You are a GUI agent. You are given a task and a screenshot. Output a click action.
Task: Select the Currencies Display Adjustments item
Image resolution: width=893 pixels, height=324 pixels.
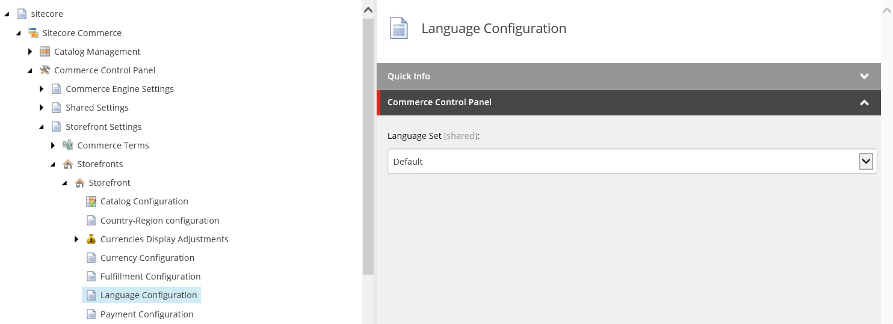pos(164,239)
